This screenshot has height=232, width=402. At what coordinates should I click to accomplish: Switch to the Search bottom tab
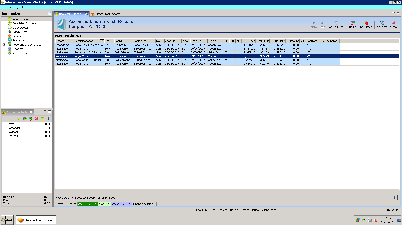[x=72, y=204]
